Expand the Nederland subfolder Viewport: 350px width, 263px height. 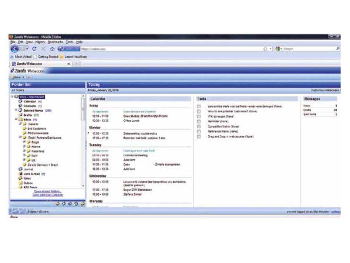24,151
